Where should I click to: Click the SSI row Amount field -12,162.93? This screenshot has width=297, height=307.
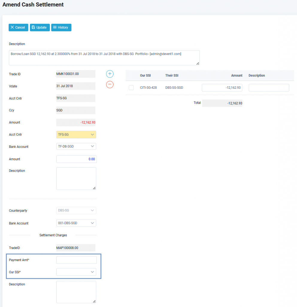click(x=222, y=88)
